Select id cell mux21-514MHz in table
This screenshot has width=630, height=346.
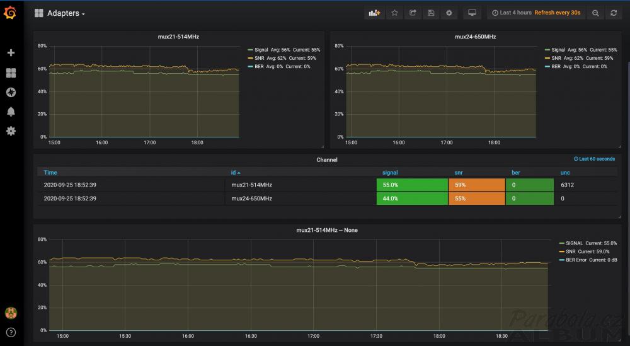pyautogui.click(x=251, y=185)
